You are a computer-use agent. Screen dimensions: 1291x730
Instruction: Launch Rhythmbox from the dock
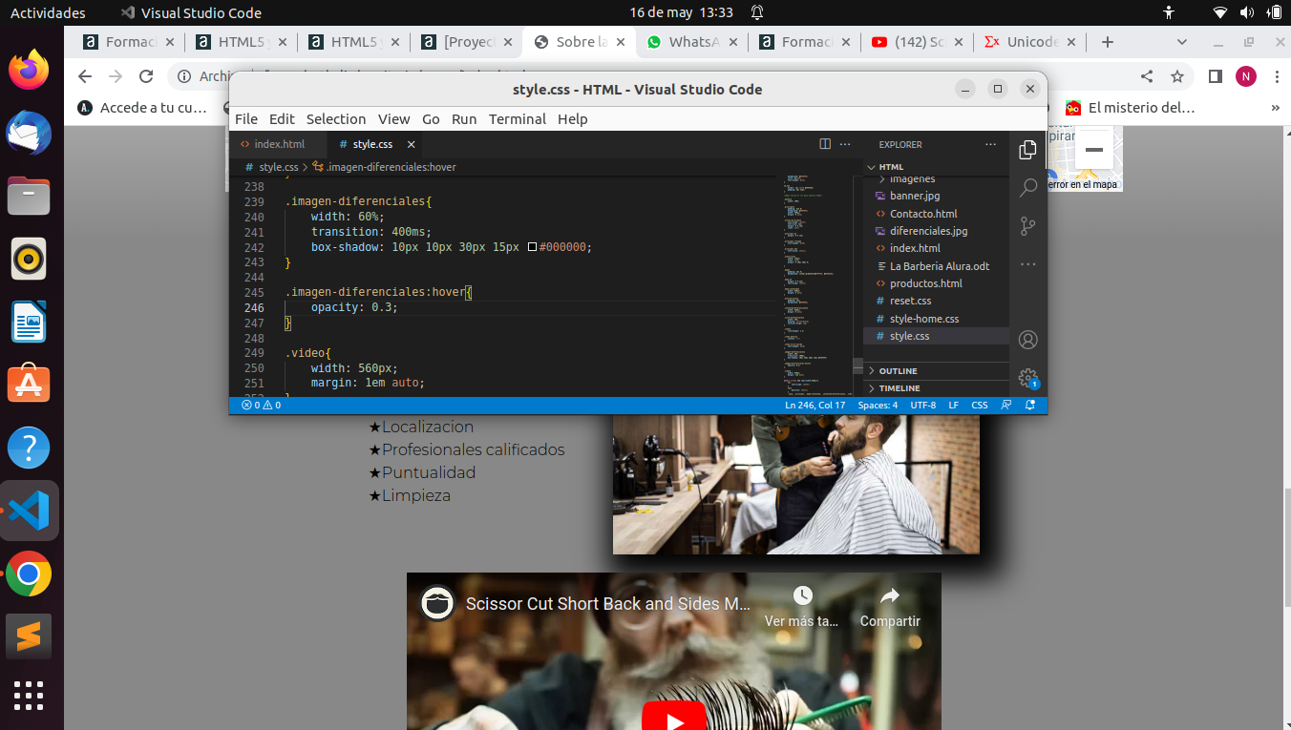tap(29, 259)
